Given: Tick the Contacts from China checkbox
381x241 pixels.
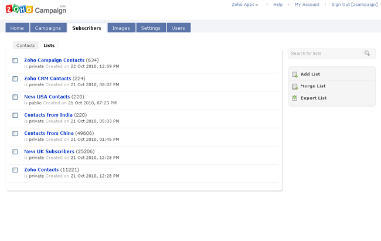Looking at the screenshot, I should pos(15,133).
